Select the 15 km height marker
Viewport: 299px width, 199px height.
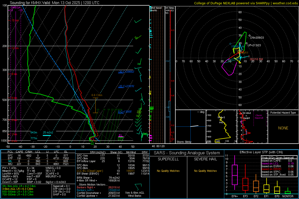point(15,21)
